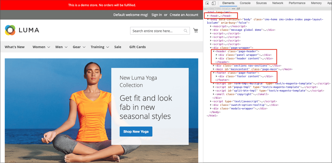
Task: Collapse the page-wrapper div
Action: click(210, 48)
